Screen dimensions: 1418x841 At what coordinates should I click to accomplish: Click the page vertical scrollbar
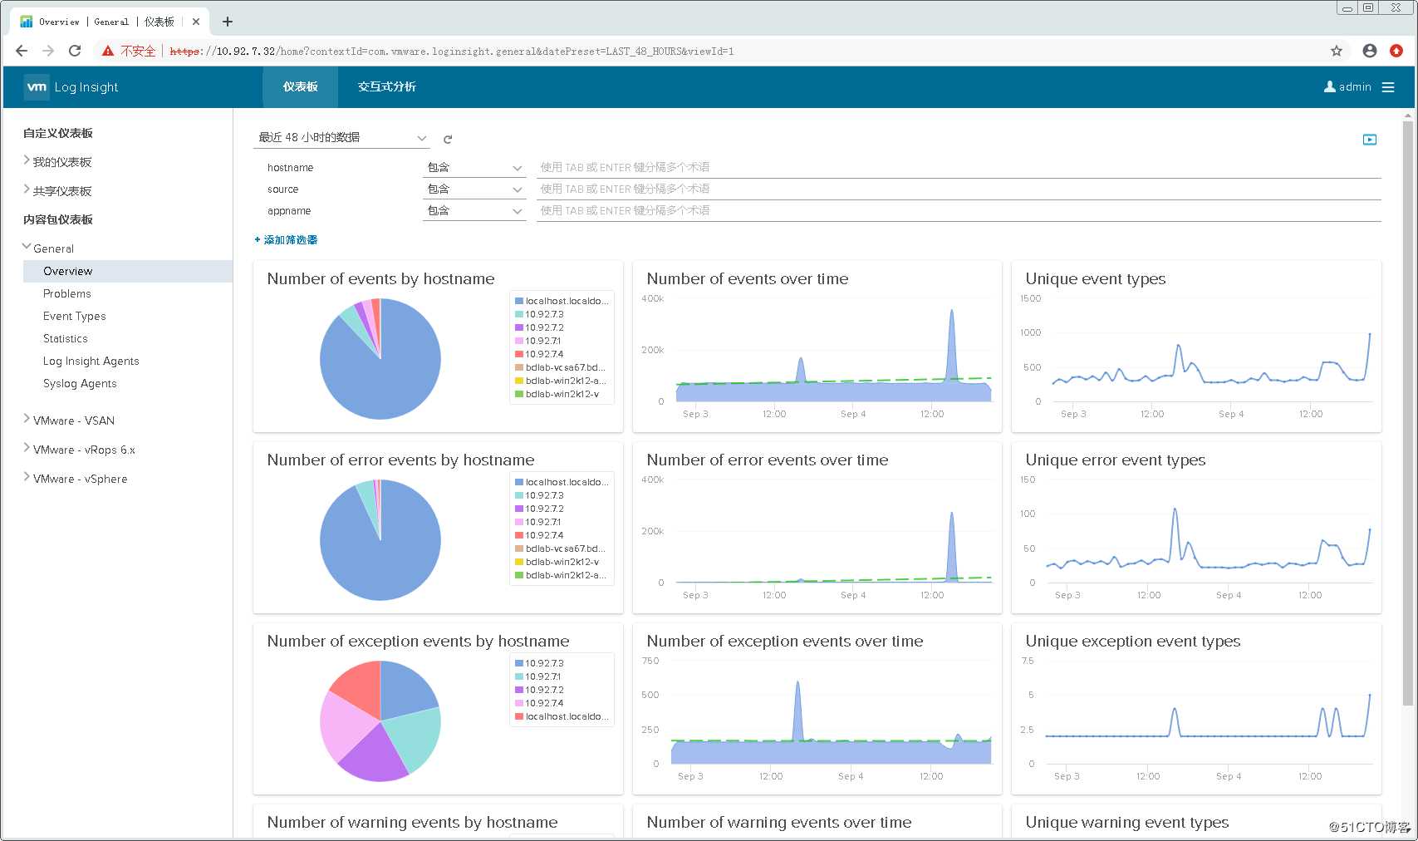click(1408, 413)
